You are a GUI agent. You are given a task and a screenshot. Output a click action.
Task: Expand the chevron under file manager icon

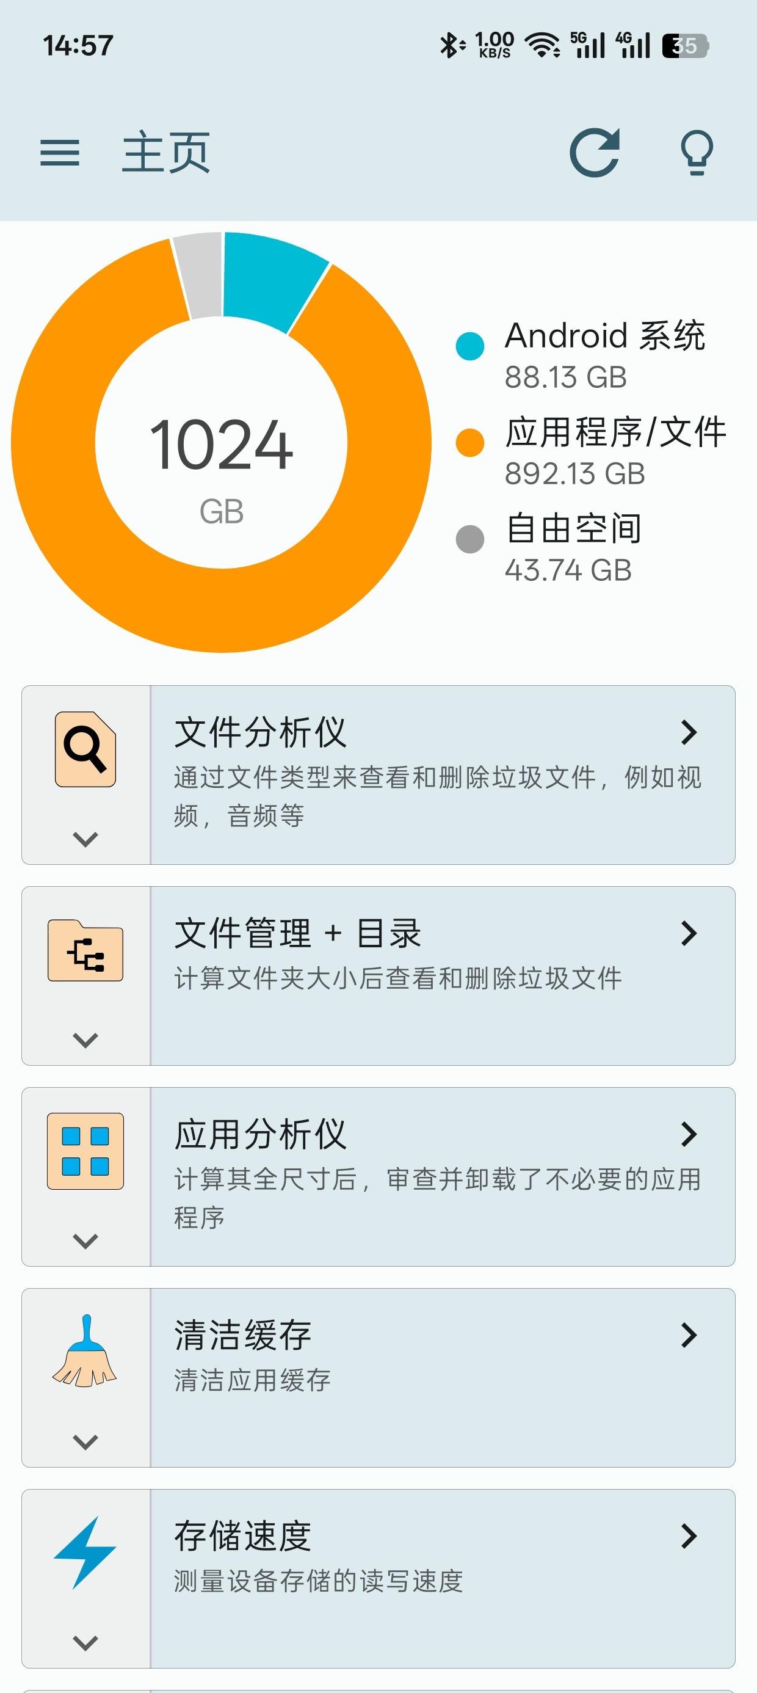85,1039
